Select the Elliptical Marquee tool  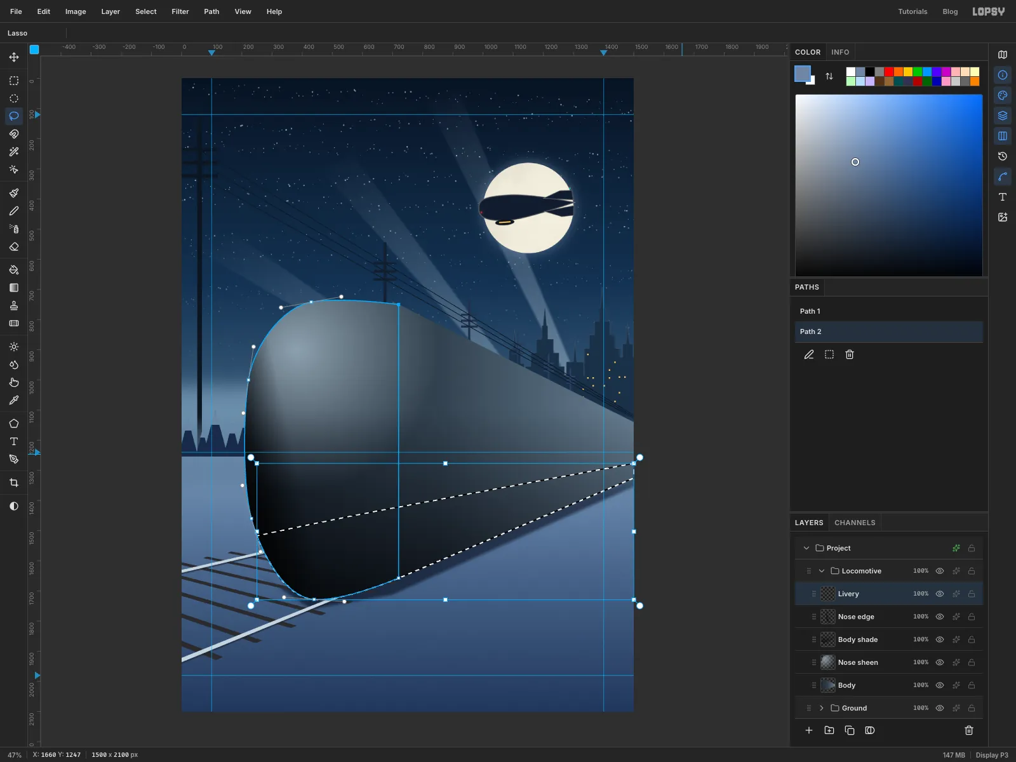[x=14, y=98]
